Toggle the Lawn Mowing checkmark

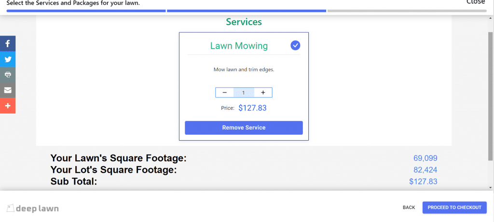click(x=295, y=46)
